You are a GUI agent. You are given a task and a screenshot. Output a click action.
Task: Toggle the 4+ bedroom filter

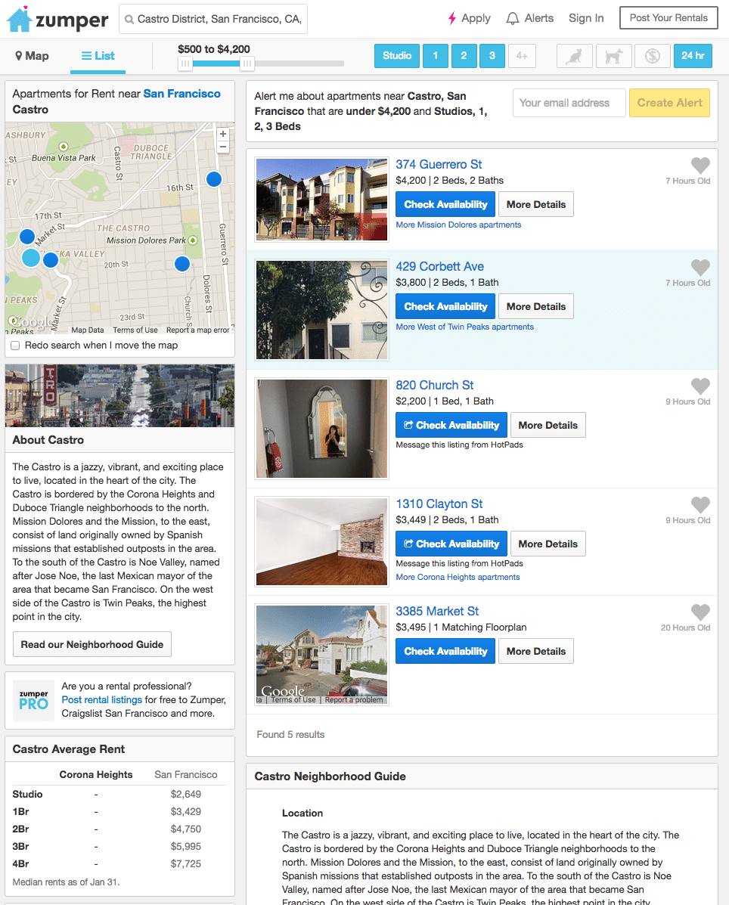[x=522, y=56]
